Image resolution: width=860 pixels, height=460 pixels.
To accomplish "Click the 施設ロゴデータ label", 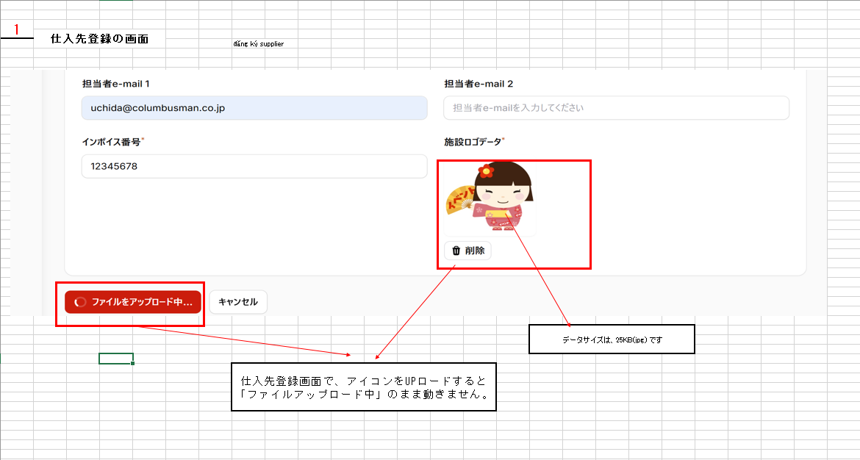I will 473,141.
